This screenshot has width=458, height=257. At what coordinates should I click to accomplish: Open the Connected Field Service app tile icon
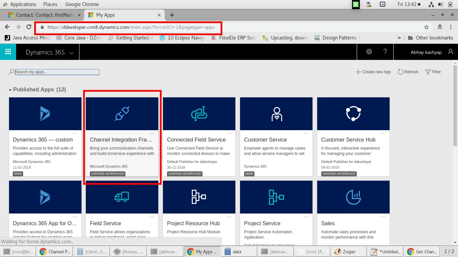pos(199,114)
